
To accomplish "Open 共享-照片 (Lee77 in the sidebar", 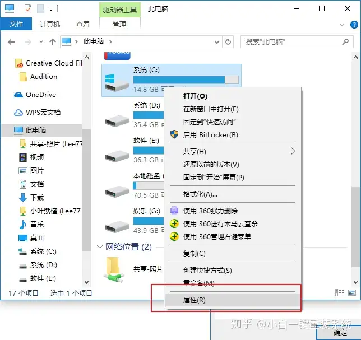I will tap(50, 144).
